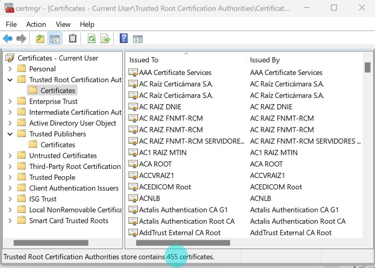Click the Export List toolbar icon
The height and width of the screenshot is (268, 375).
(x=105, y=38)
